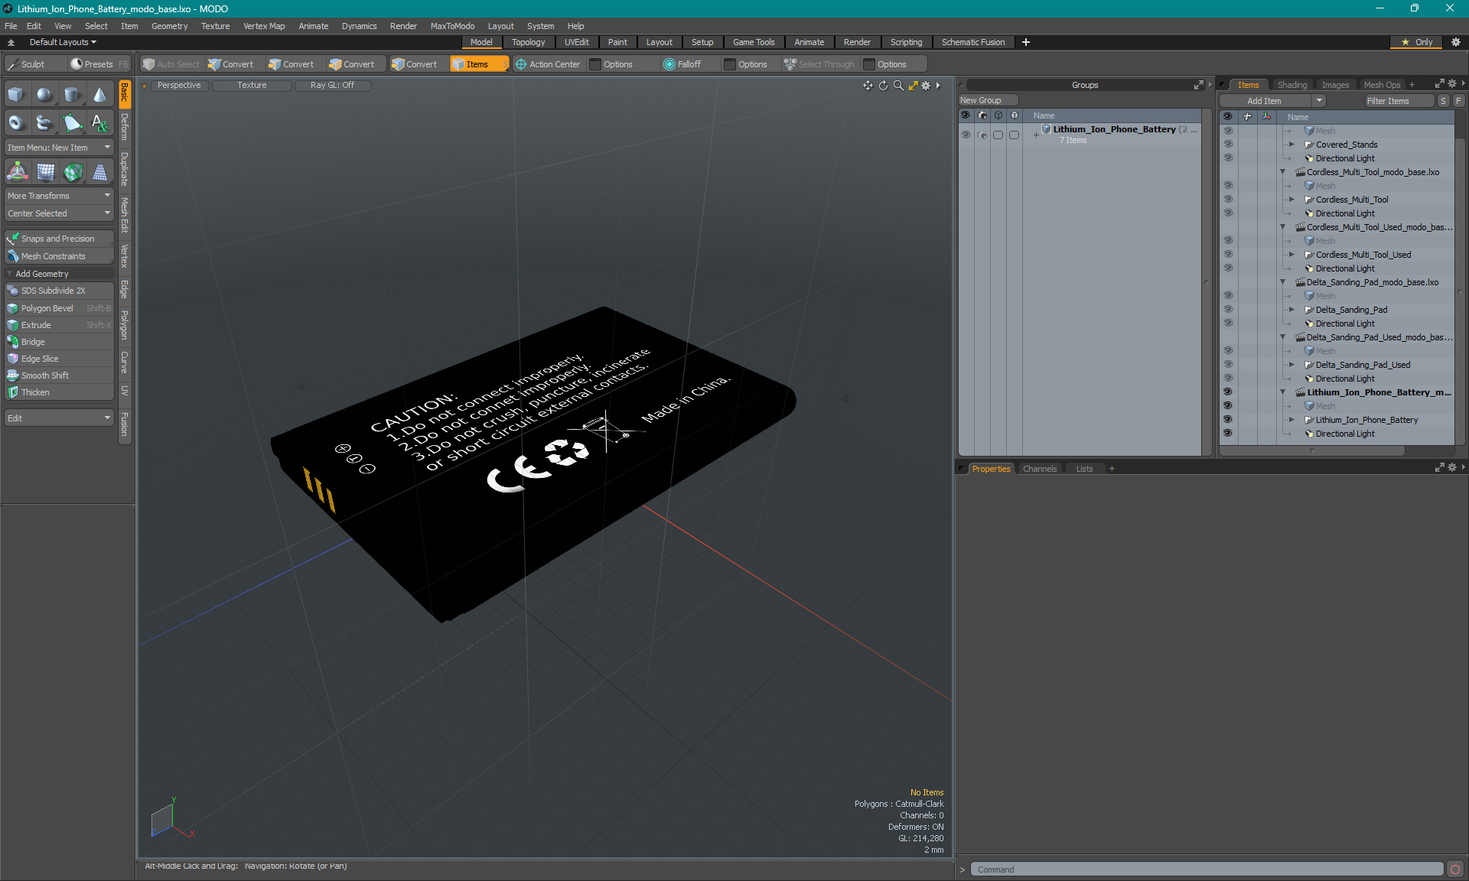1469x881 pixels.
Task: Click the New Group button
Action: [988, 100]
